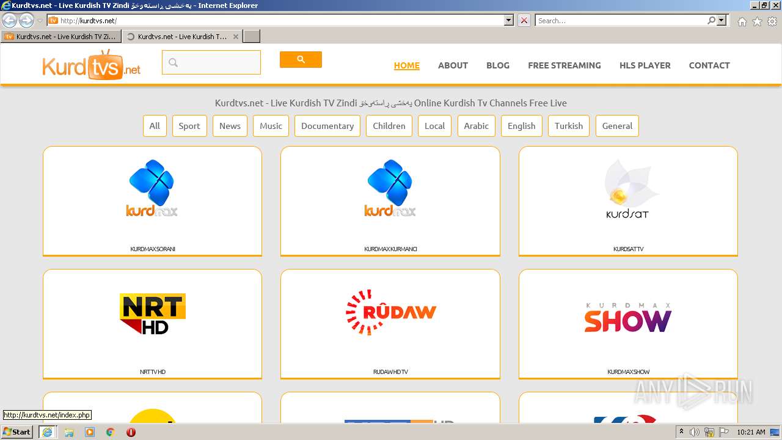Open a new blank tab
782x440 pixels.
point(252,37)
